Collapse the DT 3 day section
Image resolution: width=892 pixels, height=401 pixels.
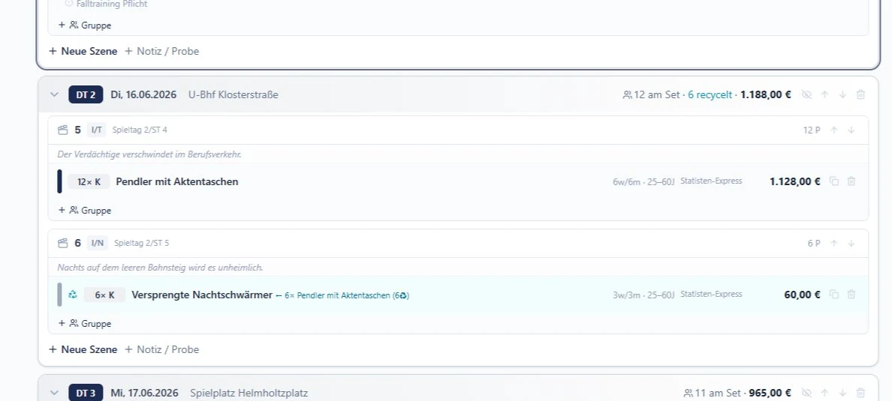[55, 393]
